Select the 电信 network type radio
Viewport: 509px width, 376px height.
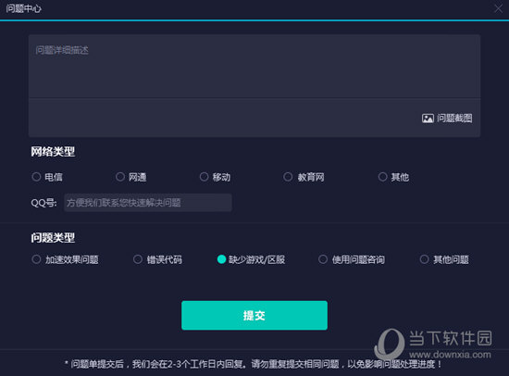tap(36, 177)
